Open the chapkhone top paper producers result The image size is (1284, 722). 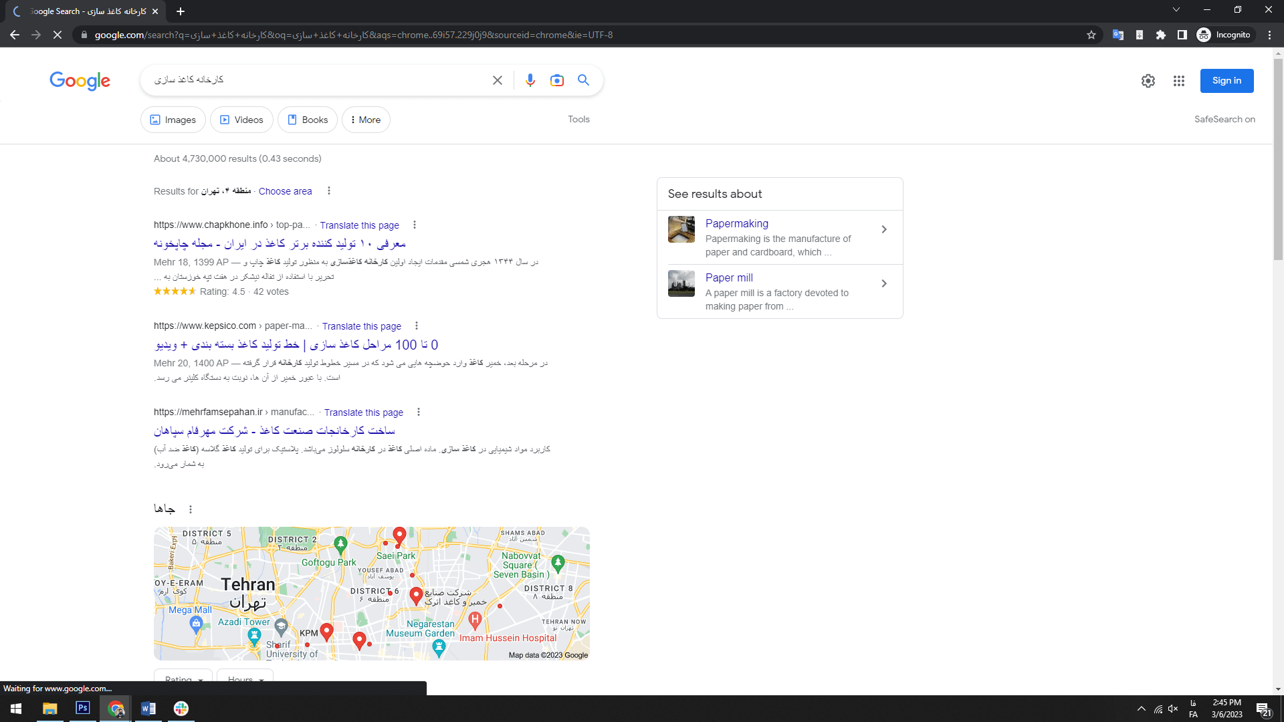[x=280, y=243]
